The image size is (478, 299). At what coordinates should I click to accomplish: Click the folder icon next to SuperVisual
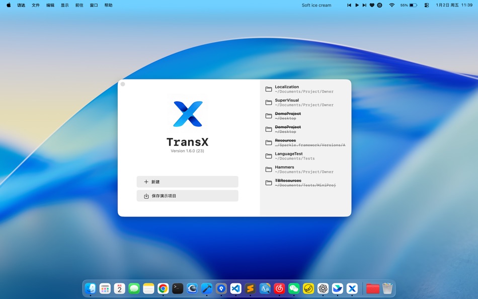(x=268, y=102)
